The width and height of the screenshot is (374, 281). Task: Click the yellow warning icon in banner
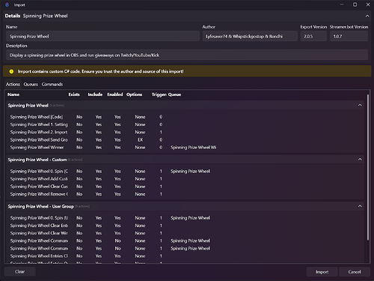point(11,71)
